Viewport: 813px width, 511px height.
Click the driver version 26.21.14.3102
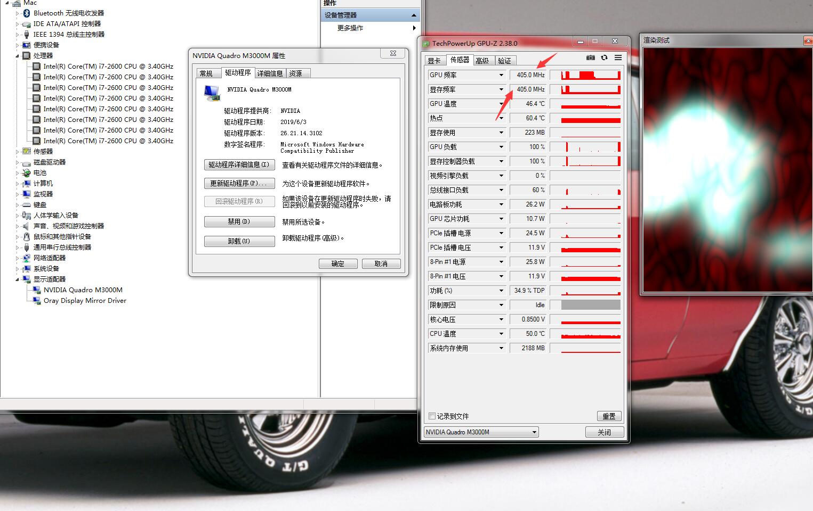pyautogui.click(x=301, y=133)
